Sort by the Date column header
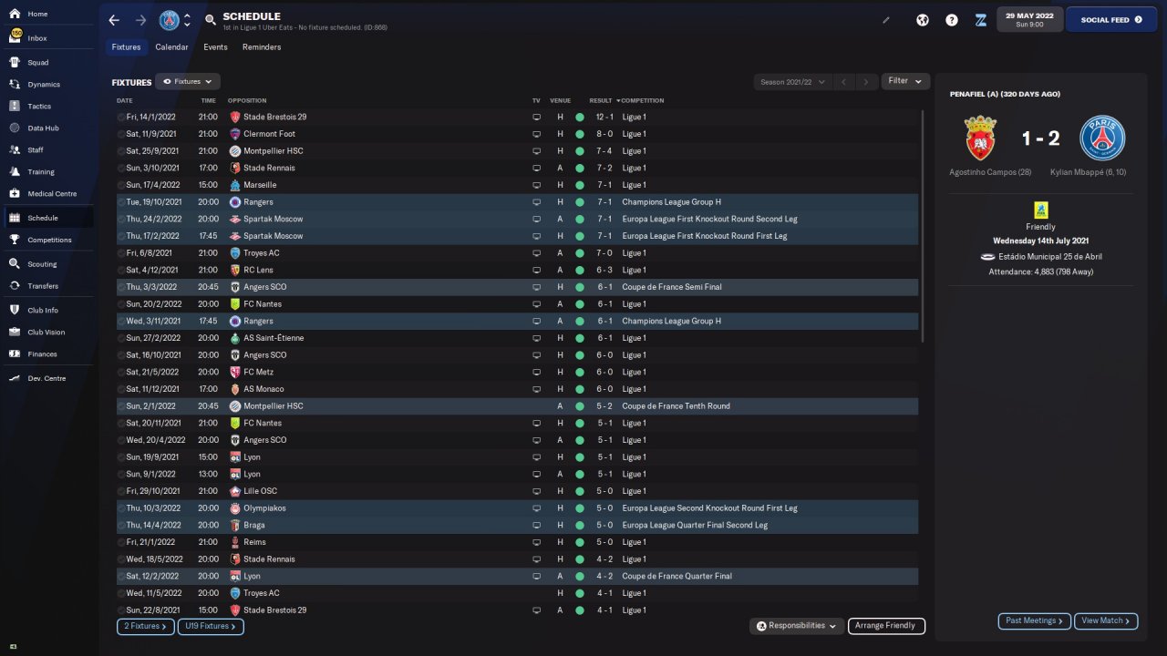The image size is (1167, 656). [x=125, y=101]
